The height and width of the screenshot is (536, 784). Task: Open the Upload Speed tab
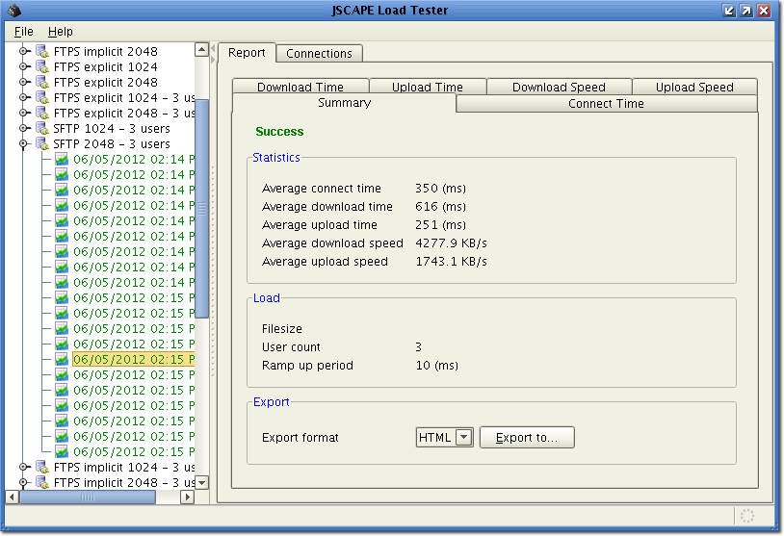(x=694, y=87)
